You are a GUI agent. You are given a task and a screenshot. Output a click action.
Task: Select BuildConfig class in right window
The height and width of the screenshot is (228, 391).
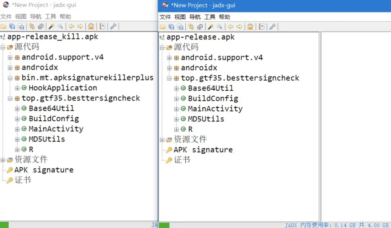click(x=213, y=99)
